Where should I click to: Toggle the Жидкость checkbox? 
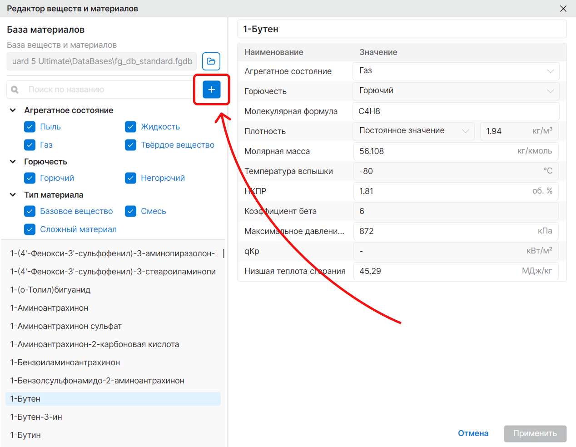[130, 127]
